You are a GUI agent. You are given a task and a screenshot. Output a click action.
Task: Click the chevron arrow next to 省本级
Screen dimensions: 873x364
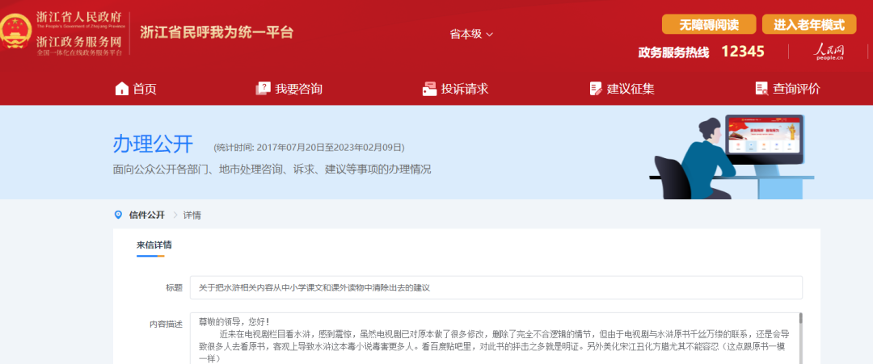pos(489,35)
